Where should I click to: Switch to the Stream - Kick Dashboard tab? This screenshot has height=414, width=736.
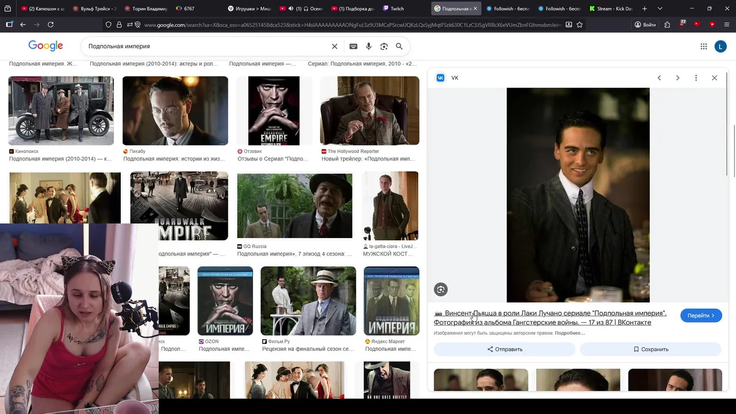[x=609, y=9]
